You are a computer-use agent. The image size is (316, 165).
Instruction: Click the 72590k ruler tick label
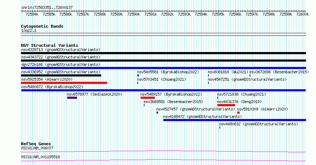click(x=134, y=14)
